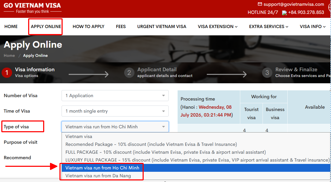Expand the VISA INFO menu
This screenshot has height=182, width=331.
tap(313, 26)
